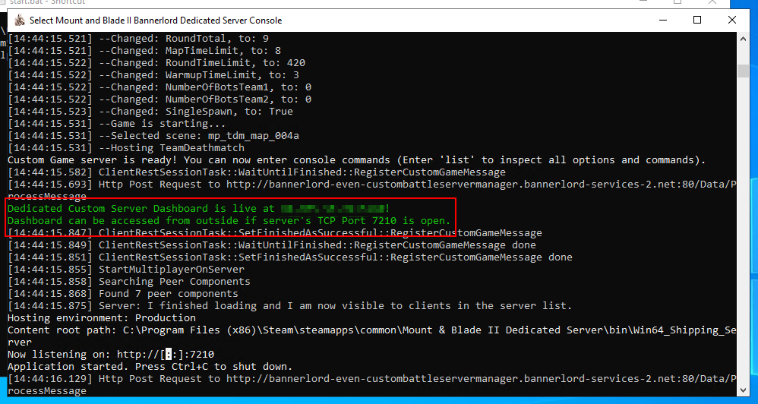The width and height of the screenshot is (758, 404).
Task: Click the highlighted selection in 'http://[::]:7210'
Action: (x=169, y=355)
